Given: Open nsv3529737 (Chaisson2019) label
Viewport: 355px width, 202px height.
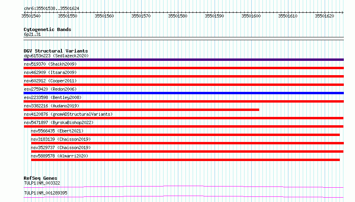Looking at the screenshot, I should coord(61,148).
